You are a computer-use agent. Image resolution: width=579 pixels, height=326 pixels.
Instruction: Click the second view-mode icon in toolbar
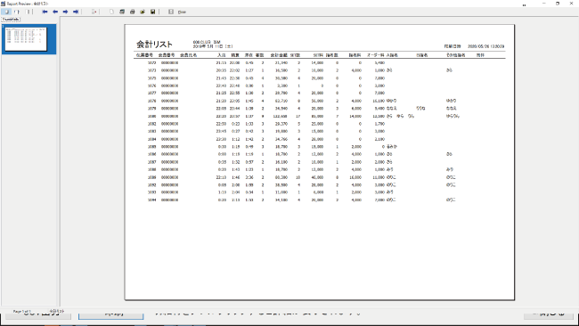17,12
